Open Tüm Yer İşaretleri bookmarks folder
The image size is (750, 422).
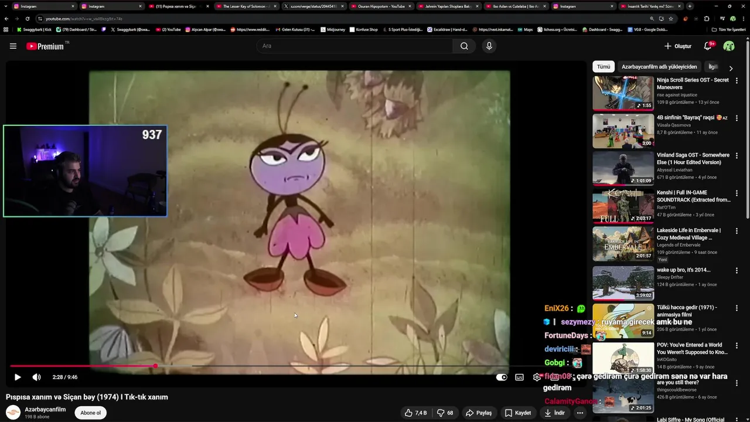click(x=729, y=29)
